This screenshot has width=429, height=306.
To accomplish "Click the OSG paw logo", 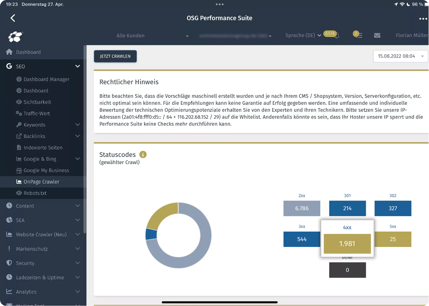I will pyautogui.click(x=16, y=37).
